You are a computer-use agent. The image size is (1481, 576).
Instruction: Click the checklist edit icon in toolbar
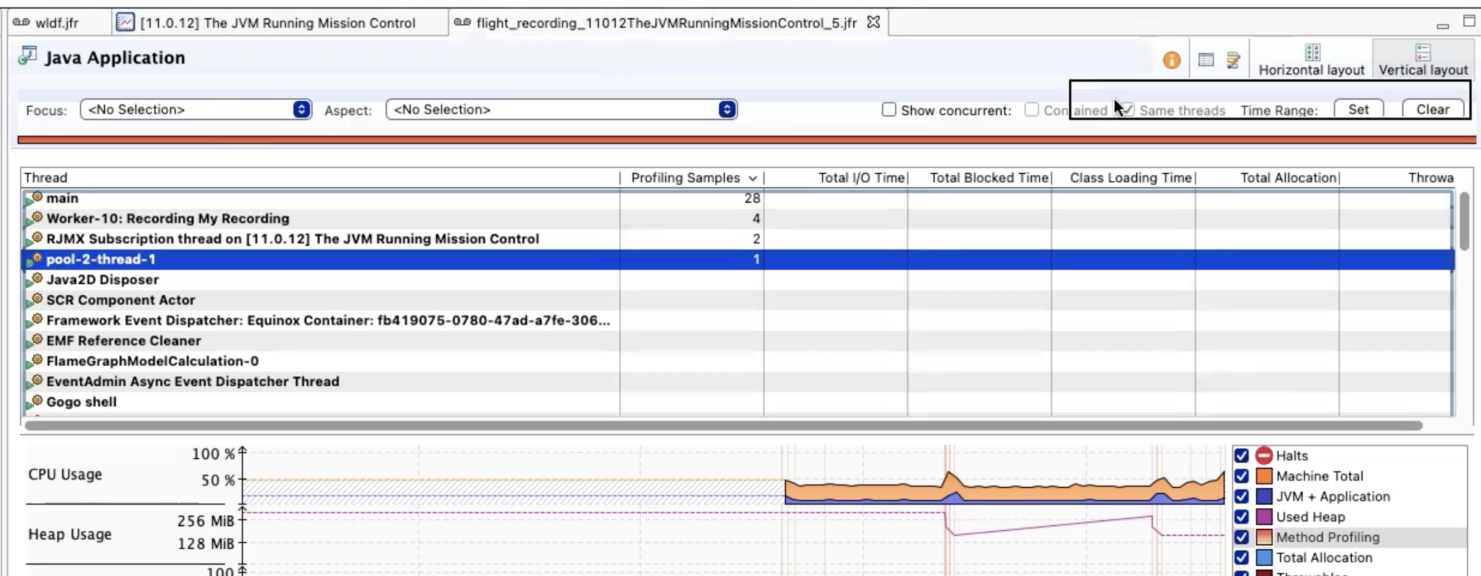click(x=1233, y=60)
